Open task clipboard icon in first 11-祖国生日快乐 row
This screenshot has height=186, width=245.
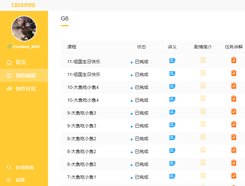click(234, 60)
